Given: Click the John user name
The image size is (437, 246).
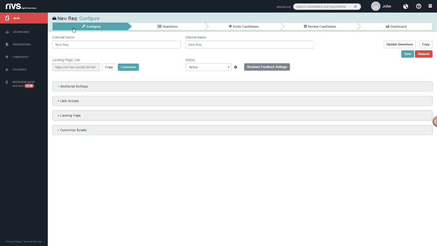Looking at the screenshot, I should coord(387,6).
